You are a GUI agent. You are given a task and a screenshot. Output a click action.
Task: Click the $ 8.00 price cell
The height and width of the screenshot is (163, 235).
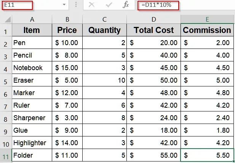(67, 55)
